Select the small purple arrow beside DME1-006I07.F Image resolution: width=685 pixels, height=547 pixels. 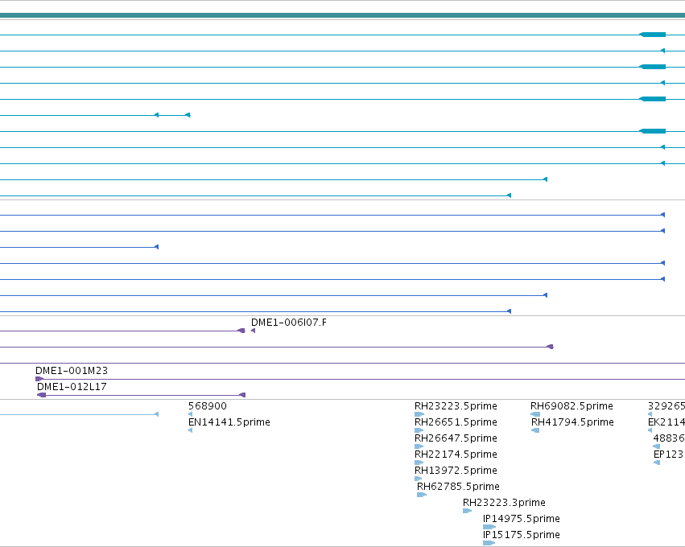click(x=253, y=331)
